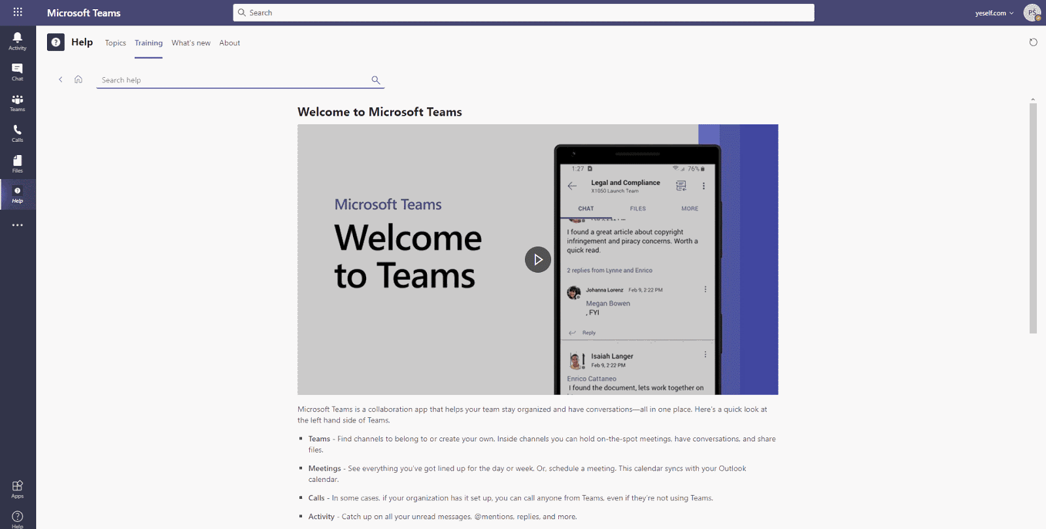Click the top Search box

coord(524,12)
